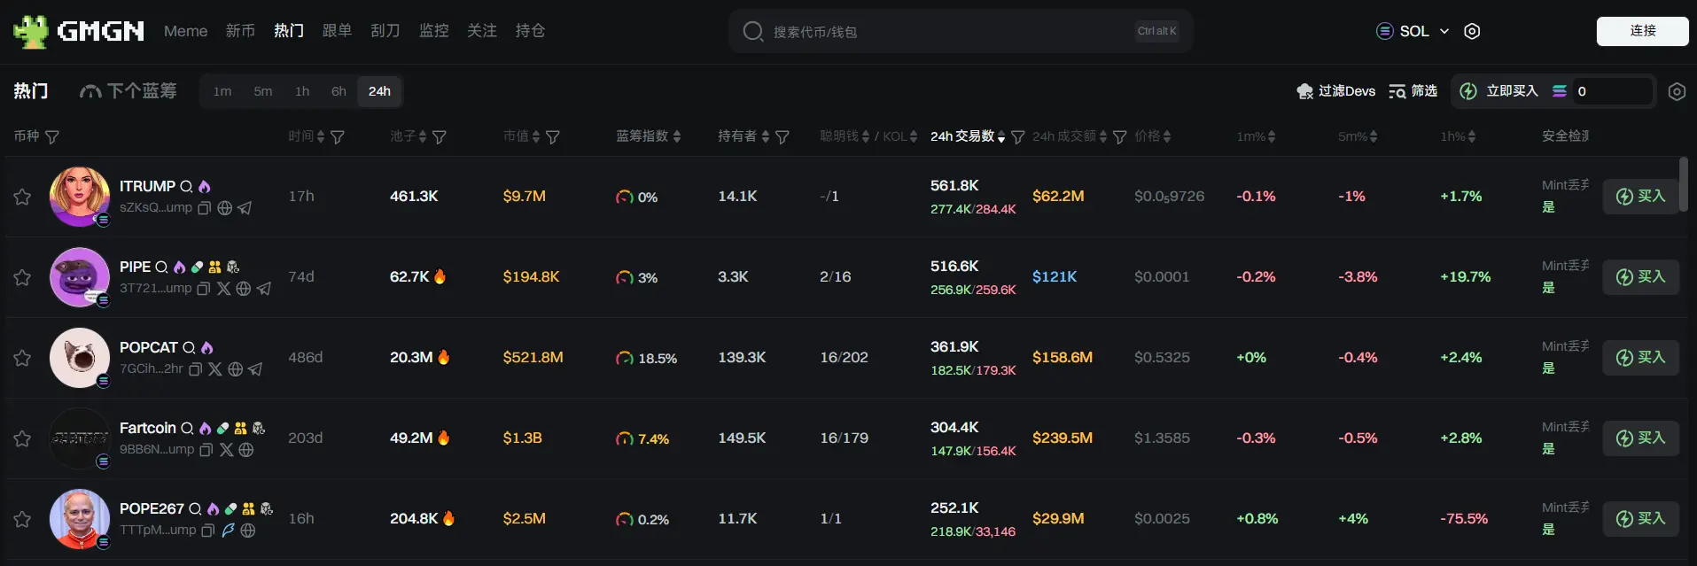
Task: Buy the PIPE token
Action: (1640, 277)
